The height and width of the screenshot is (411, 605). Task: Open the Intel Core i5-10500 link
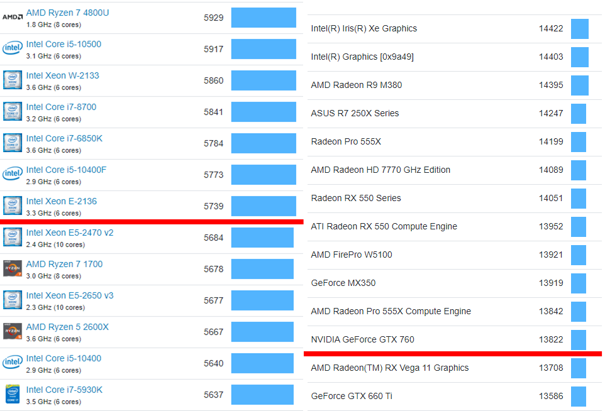coord(64,45)
